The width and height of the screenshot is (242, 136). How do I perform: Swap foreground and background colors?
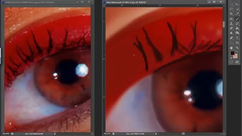237,52
